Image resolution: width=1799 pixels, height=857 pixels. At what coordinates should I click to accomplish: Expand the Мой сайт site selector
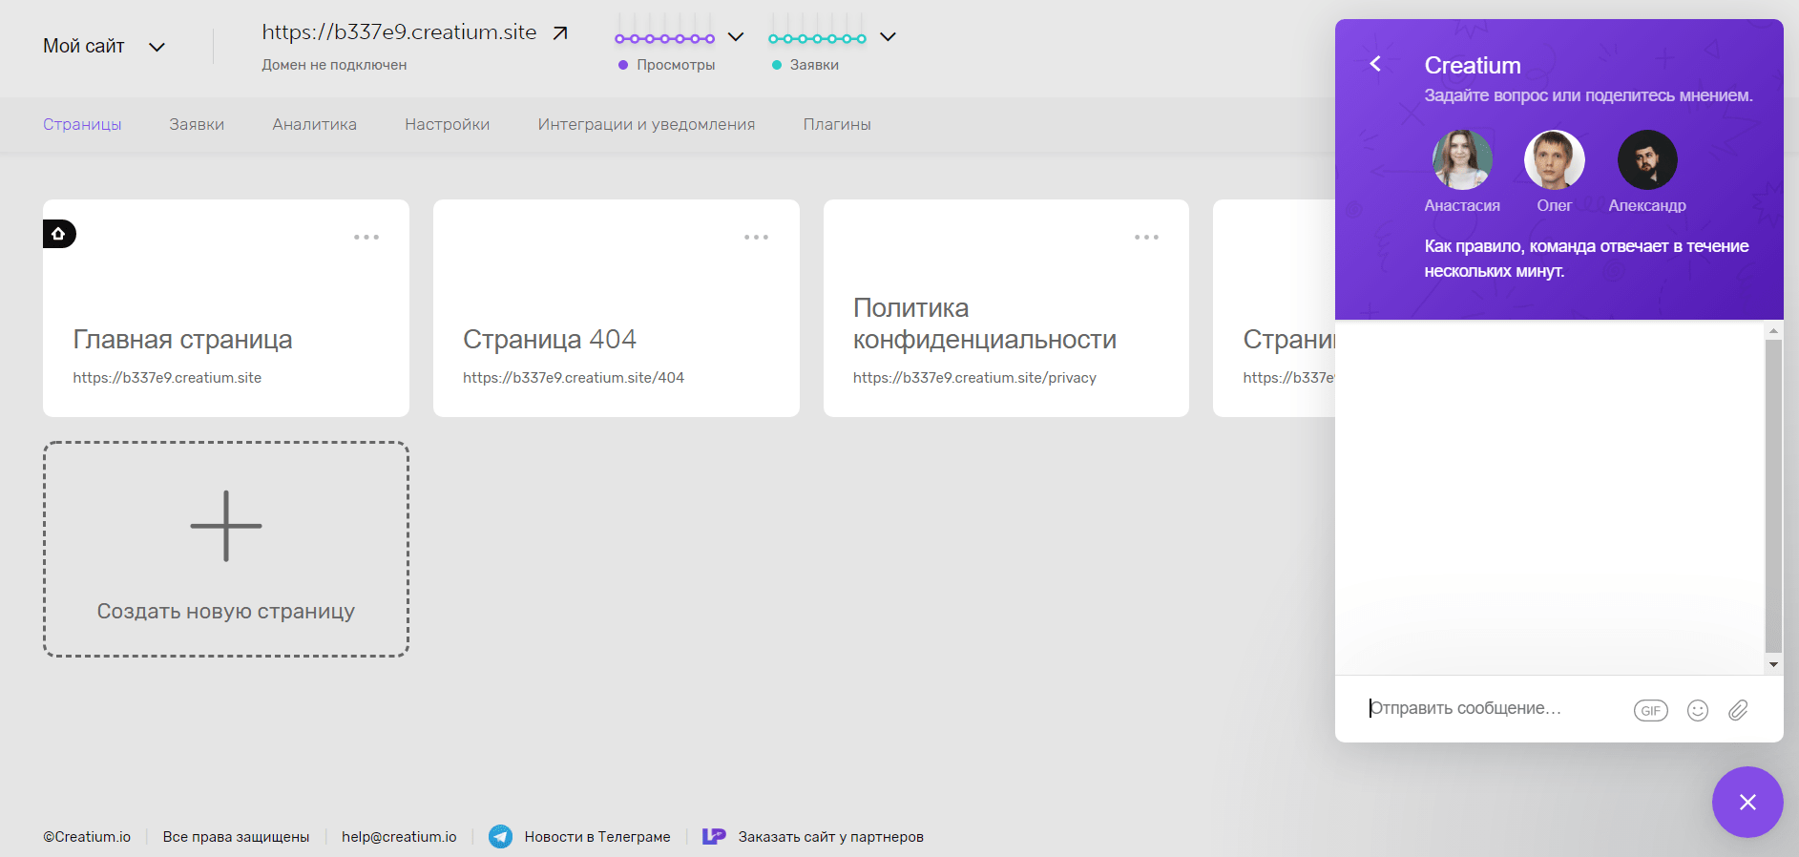click(104, 46)
